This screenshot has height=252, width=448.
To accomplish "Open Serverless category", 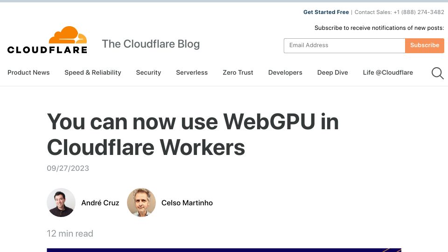I will pyautogui.click(x=192, y=73).
